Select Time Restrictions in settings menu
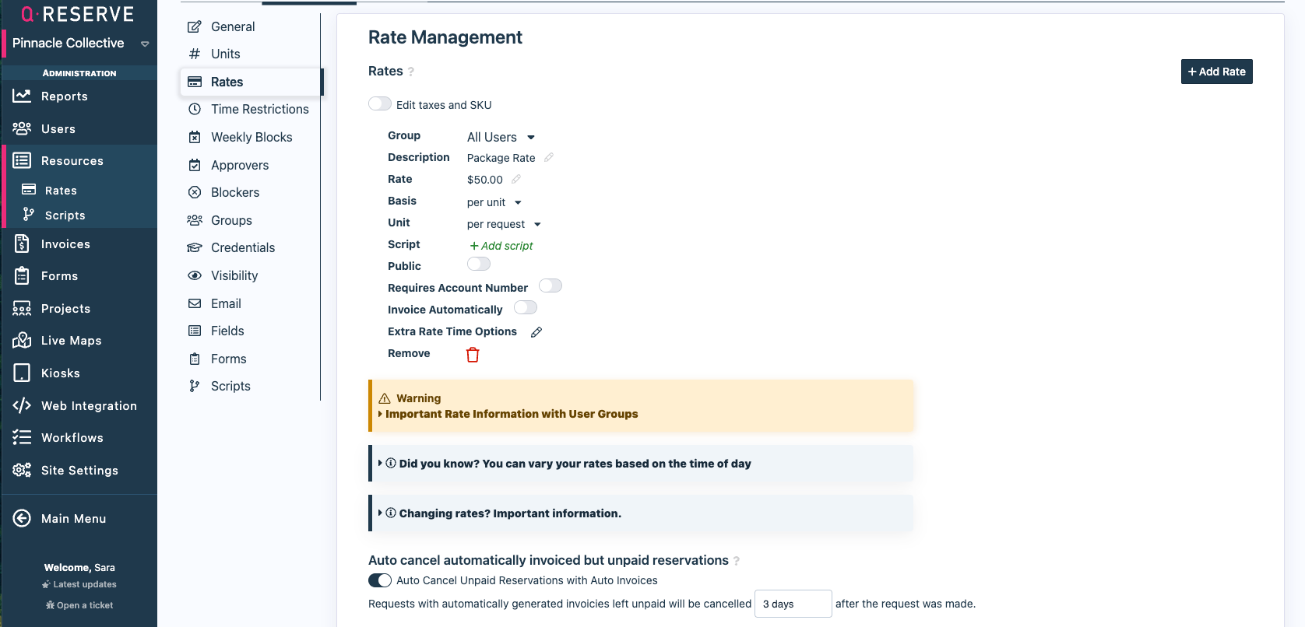 pyautogui.click(x=259, y=110)
